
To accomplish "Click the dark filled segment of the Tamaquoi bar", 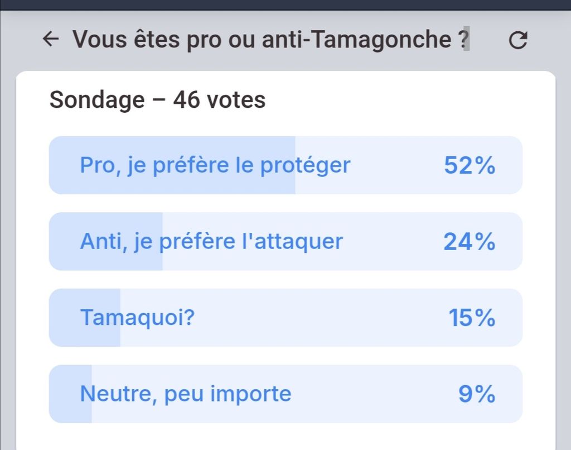I will [x=64, y=334].
